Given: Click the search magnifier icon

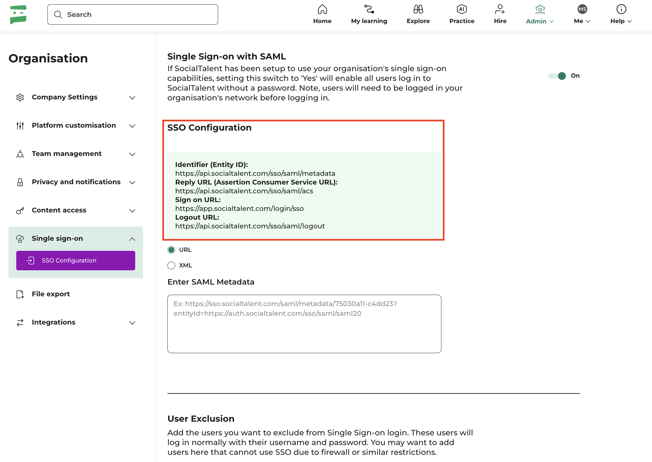Looking at the screenshot, I should coord(58,15).
